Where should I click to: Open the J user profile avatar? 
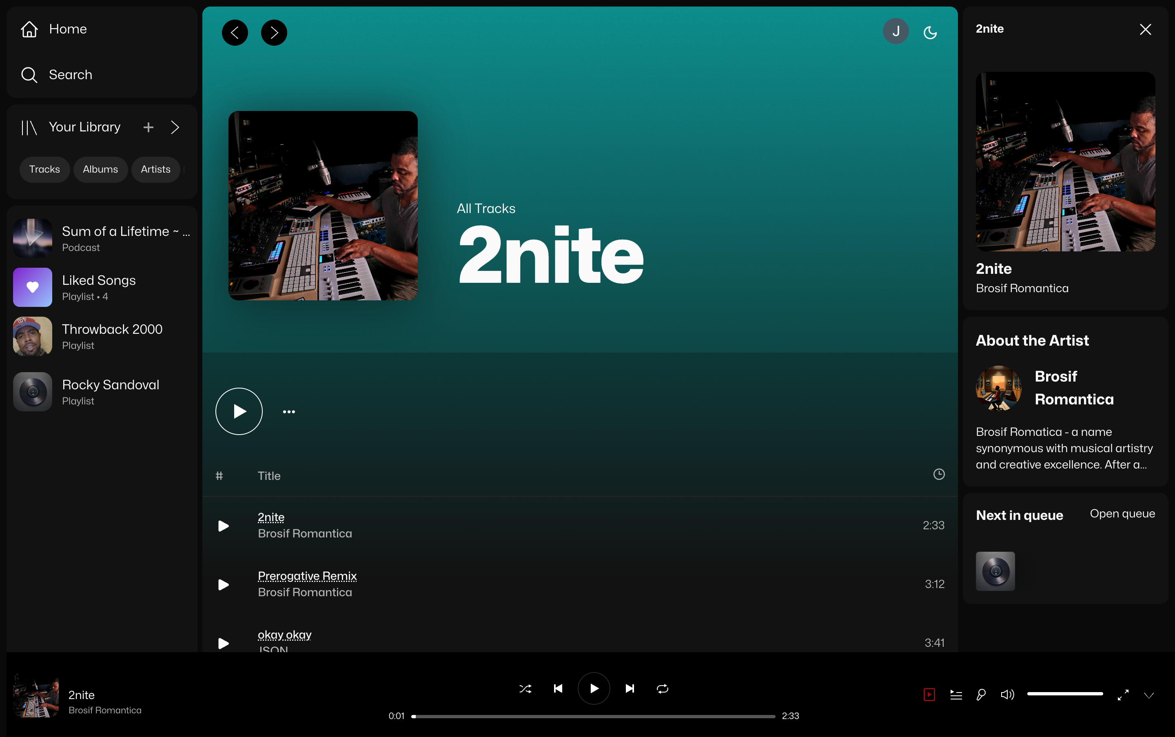tap(896, 31)
